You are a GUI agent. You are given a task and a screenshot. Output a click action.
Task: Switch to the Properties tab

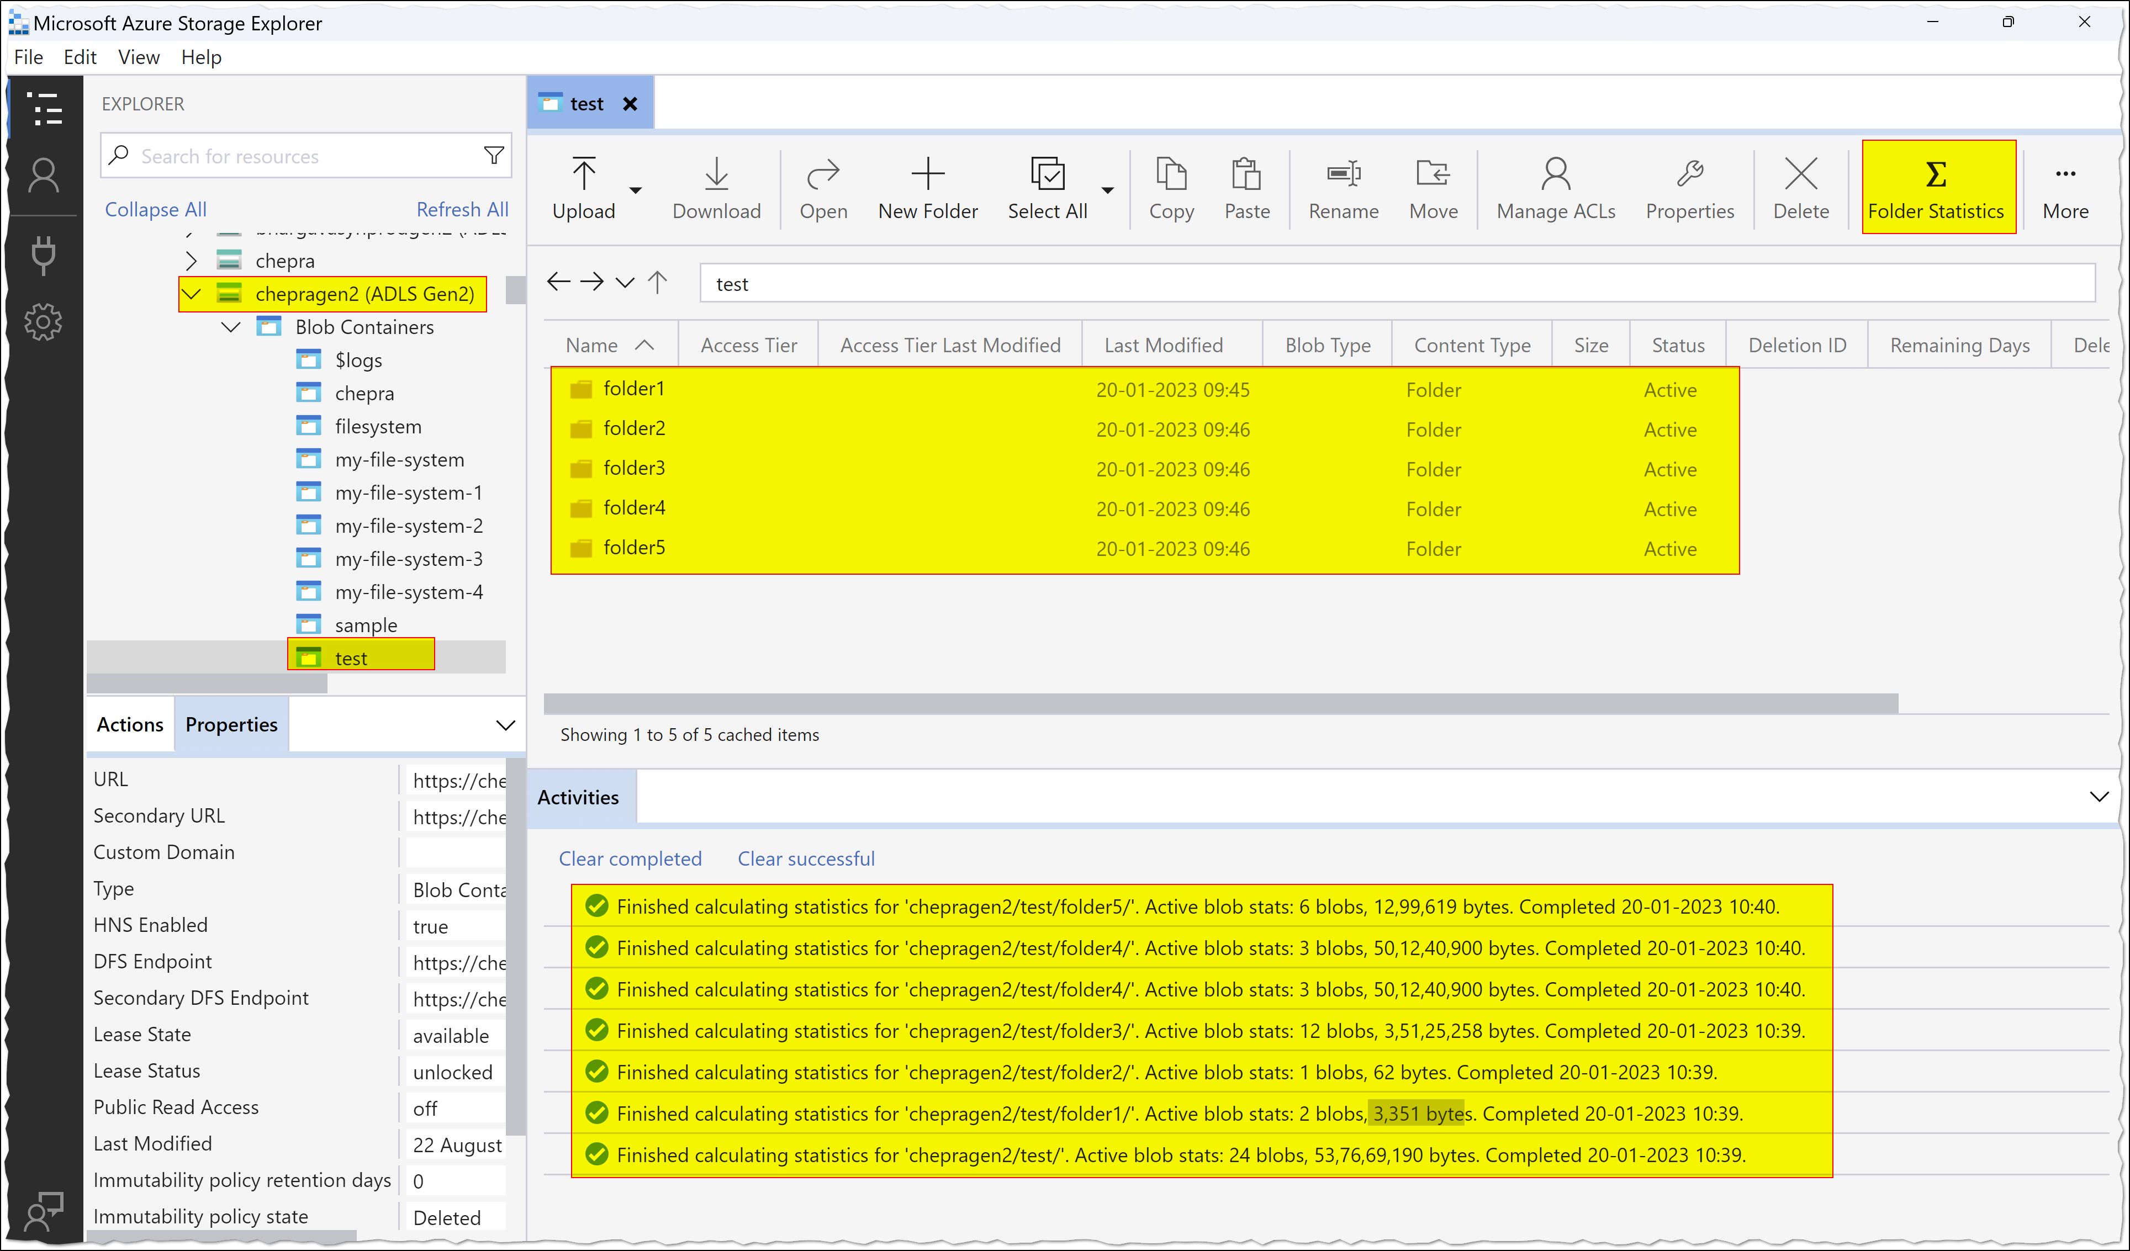[231, 724]
